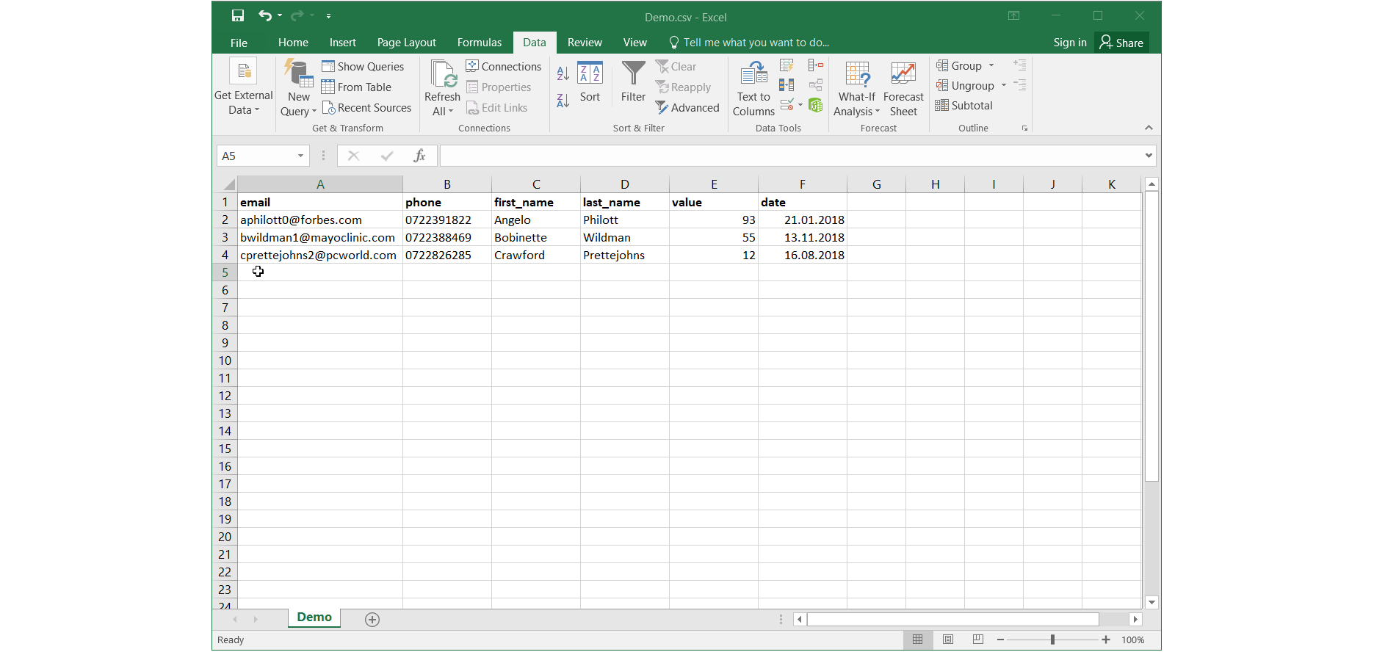This screenshot has width=1374, height=652.
Task: Switch to the Page Layout ribbon tab
Action: tap(406, 43)
